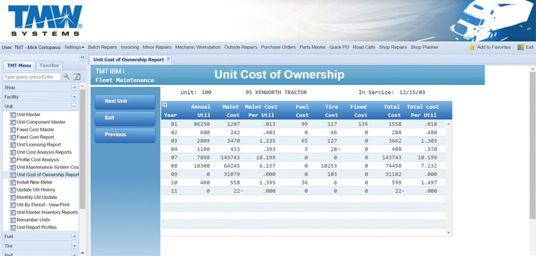This screenshot has height=256, width=536.
Task: Click the sidebar menu vertical scrollbar
Action: (x=82, y=149)
